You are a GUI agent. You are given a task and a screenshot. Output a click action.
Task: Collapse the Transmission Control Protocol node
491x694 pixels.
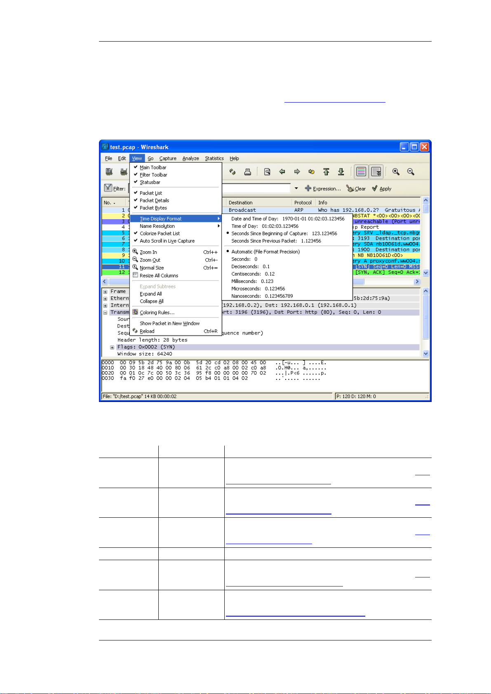(106, 313)
